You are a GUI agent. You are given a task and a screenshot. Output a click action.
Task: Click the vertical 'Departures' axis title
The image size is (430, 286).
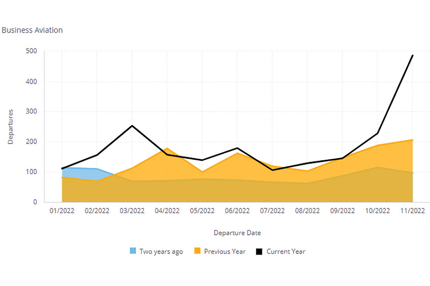pos(11,126)
